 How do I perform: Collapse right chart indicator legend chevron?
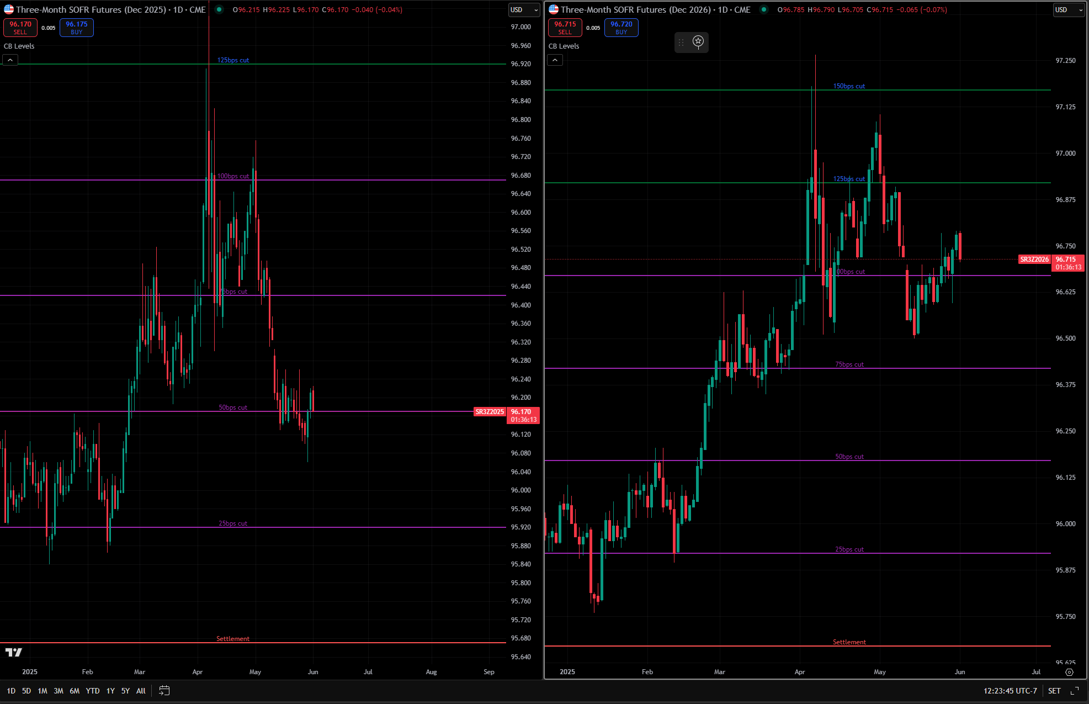pos(555,60)
